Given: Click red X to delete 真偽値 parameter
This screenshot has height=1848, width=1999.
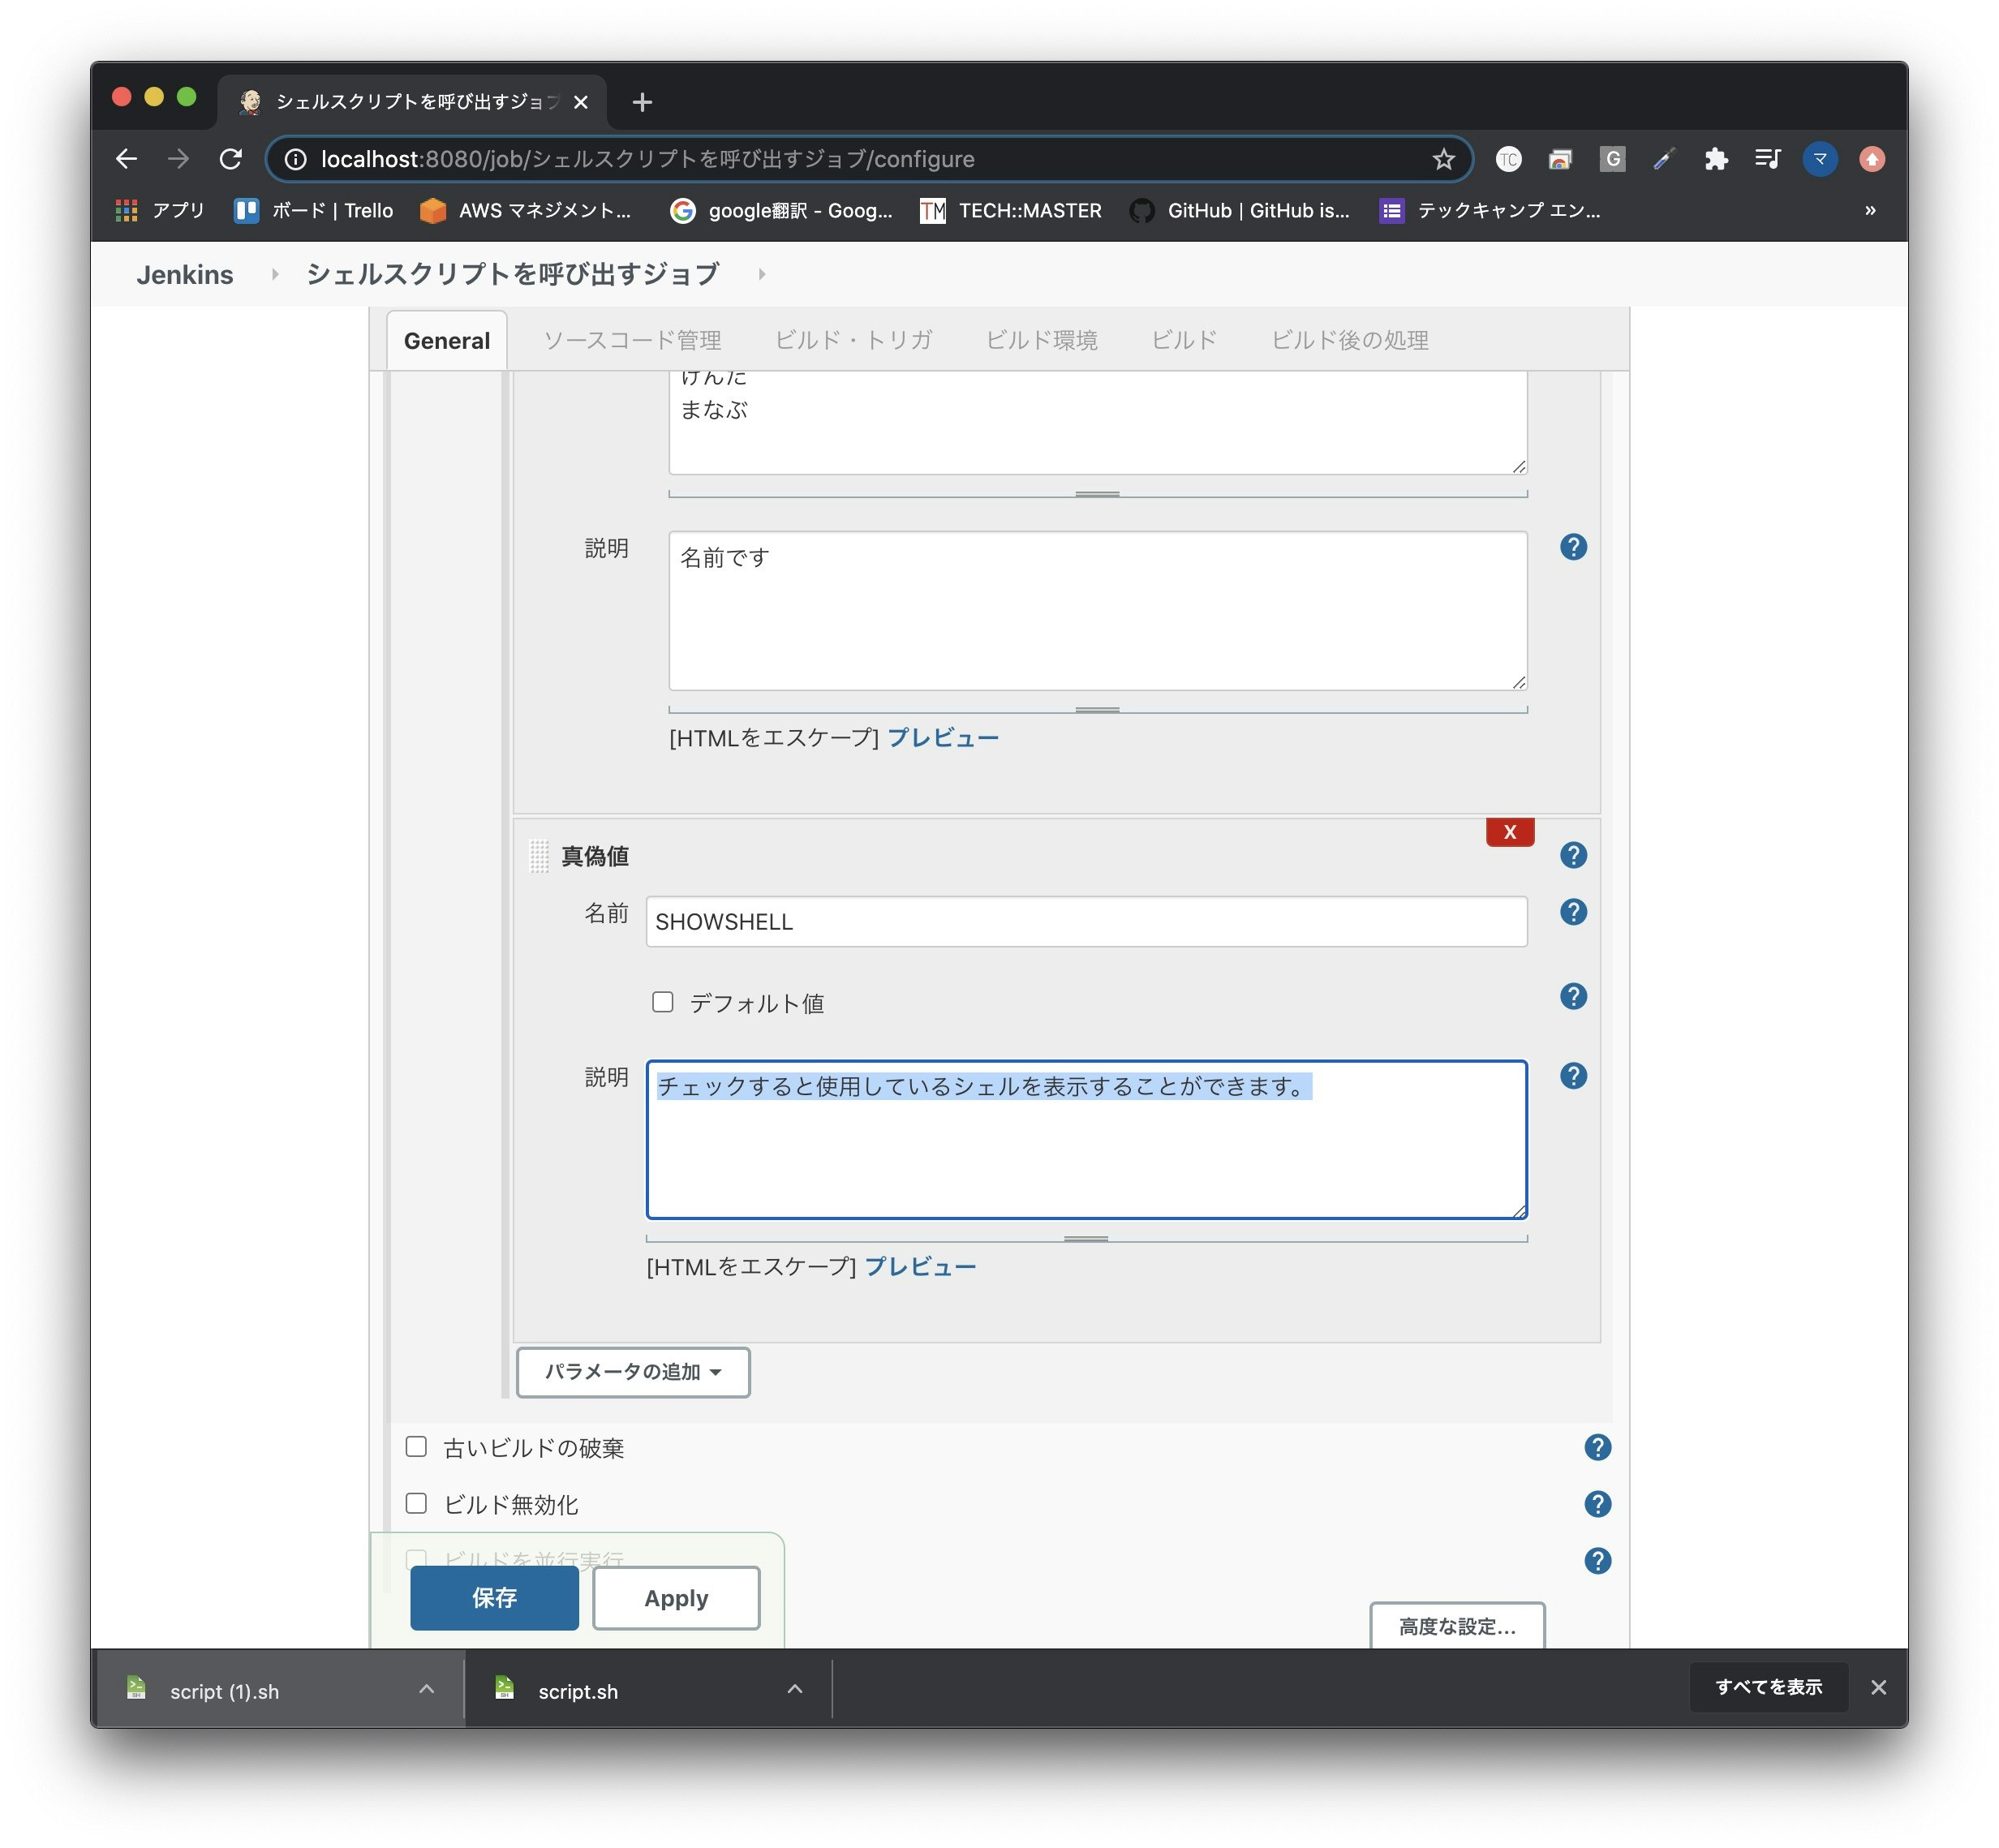Looking at the screenshot, I should (x=1509, y=832).
